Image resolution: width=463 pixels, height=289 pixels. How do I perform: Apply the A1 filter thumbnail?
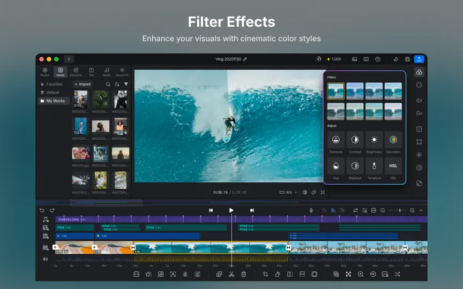(336, 91)
